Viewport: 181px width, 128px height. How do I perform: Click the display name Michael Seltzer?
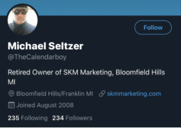coord(45,46)
